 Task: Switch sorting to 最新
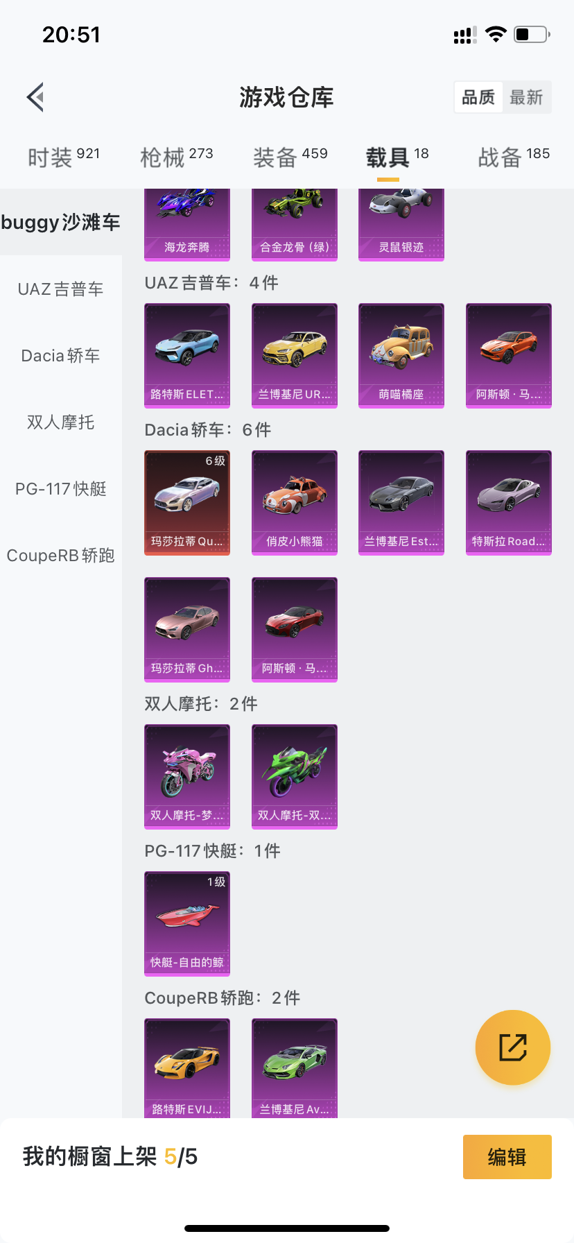pyautogui.click(x=526, y=97)
